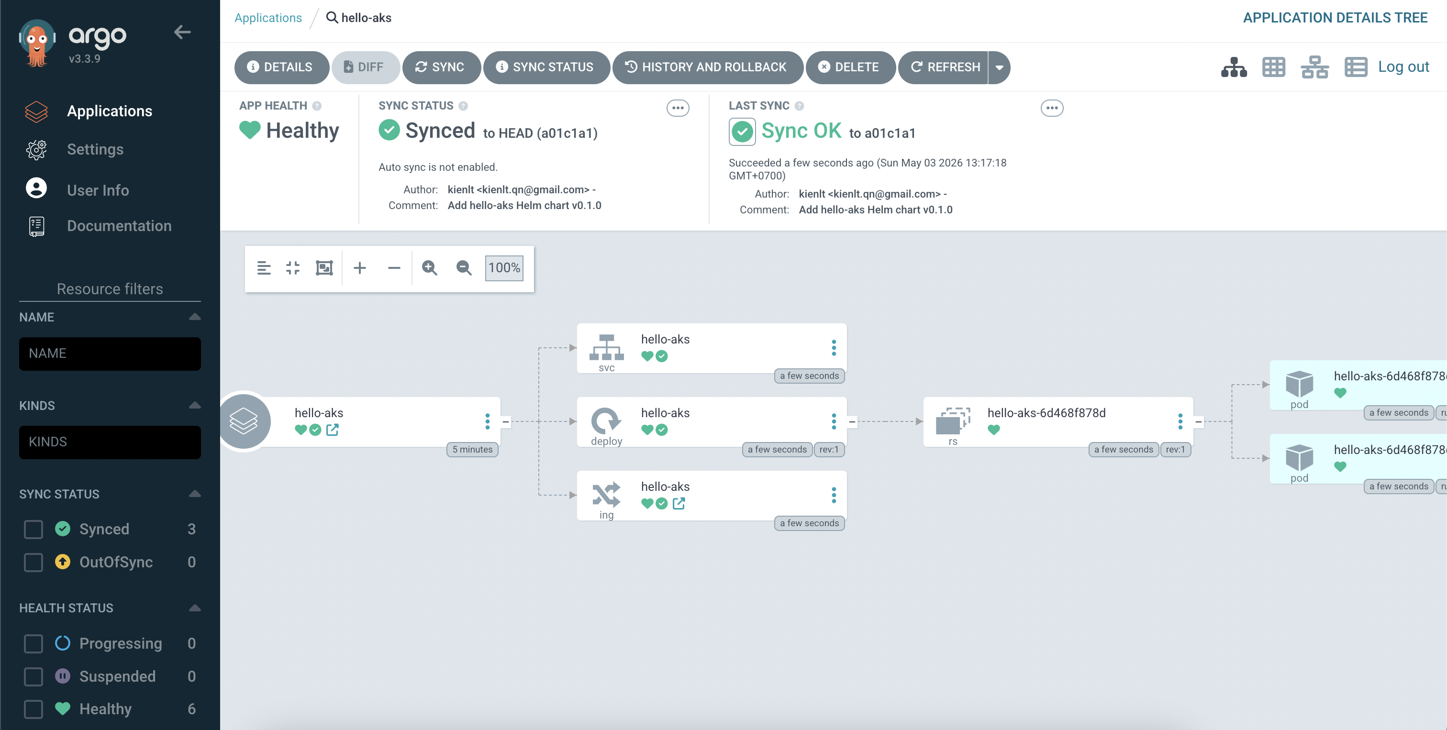Click the ing shuffle-arrows node icon
Screen dimensions: 1447x730
[x=606, y=494]
